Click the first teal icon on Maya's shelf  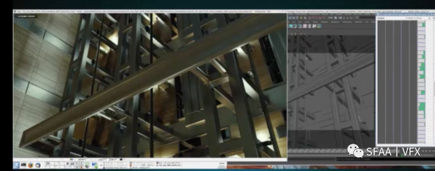coord(291,26)
